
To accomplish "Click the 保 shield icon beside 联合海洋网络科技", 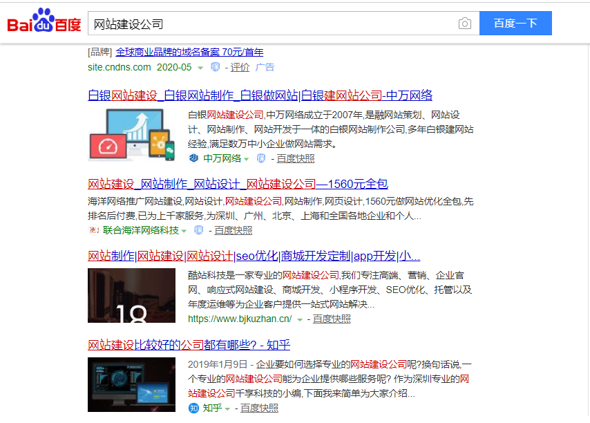I will [199, 230].
